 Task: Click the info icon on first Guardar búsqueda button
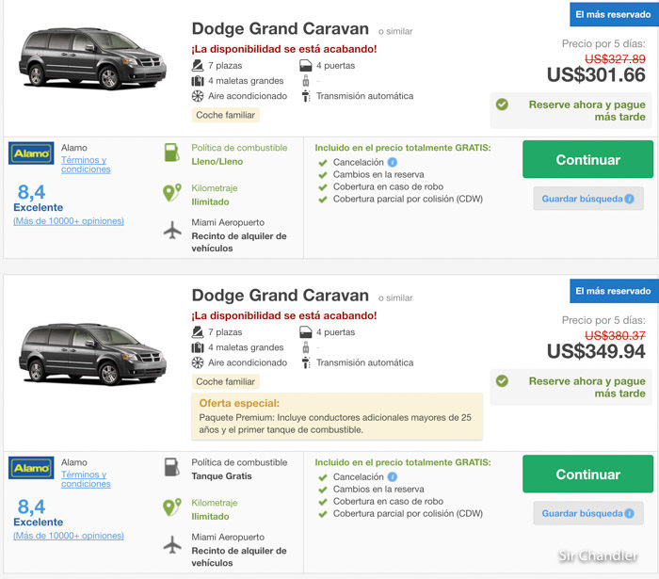click(629, 199)
